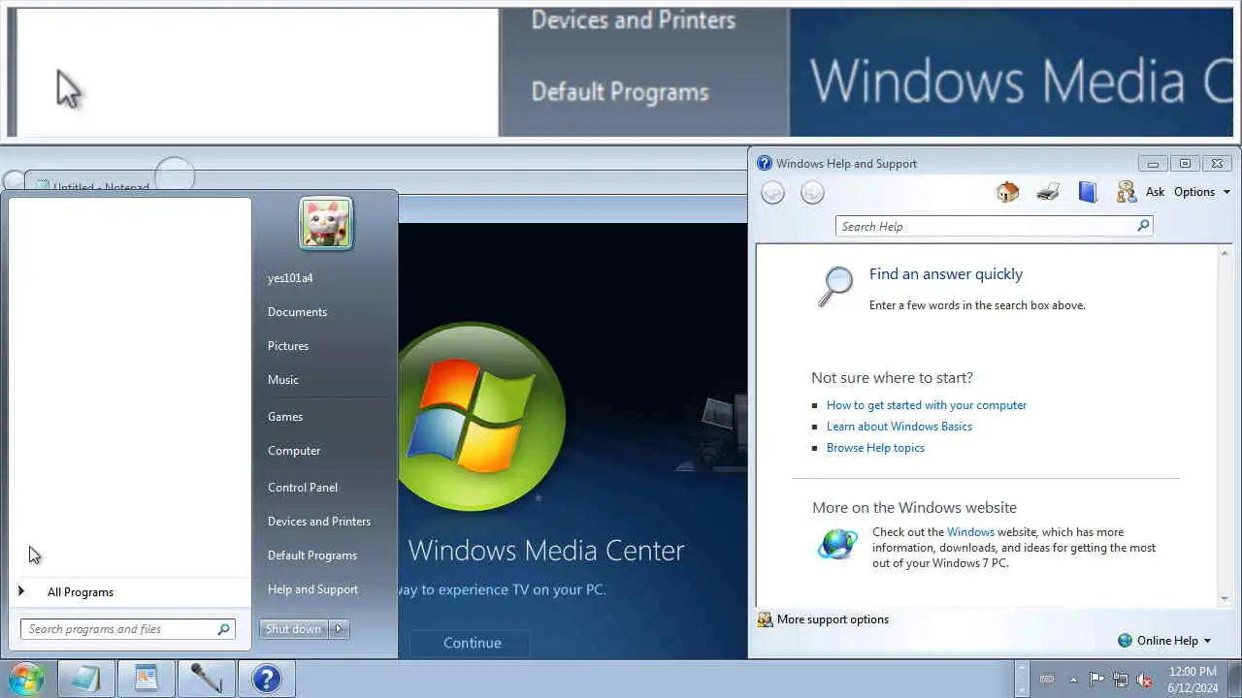
Task: Click Help and Support title bar icon
Action: tap(765, 163)
